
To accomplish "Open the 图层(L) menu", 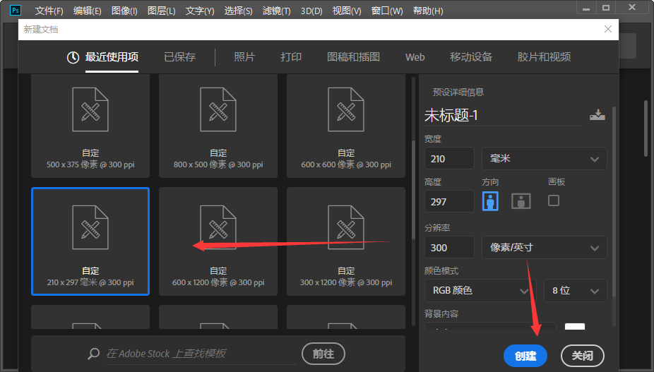I will point(162,11).
